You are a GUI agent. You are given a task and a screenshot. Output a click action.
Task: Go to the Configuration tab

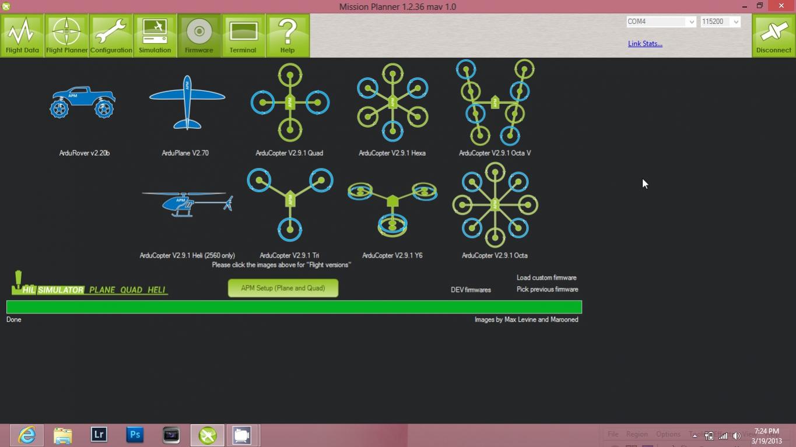click(111, 36)
